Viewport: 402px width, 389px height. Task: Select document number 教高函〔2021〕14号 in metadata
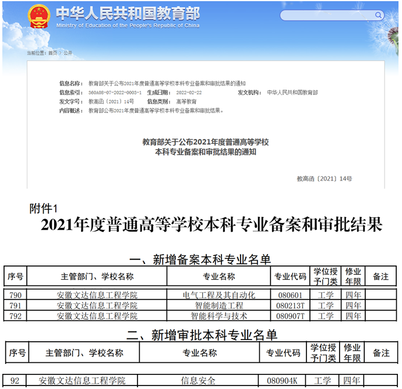[x=111, y=102]
